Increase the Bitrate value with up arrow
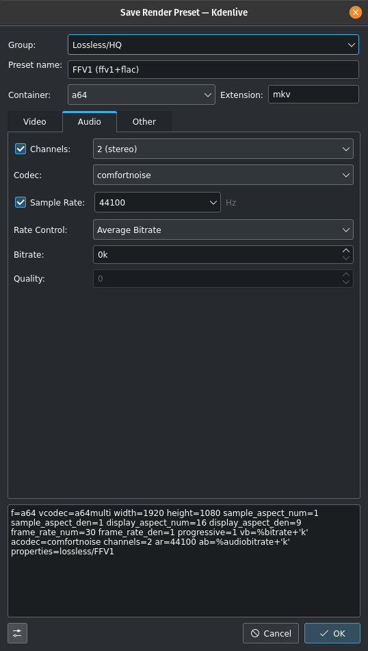368x651 pixels. click(x=346, y=251)
